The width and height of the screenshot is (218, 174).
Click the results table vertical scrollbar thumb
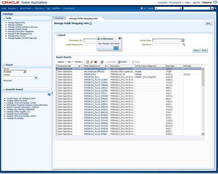coord(203,78)
